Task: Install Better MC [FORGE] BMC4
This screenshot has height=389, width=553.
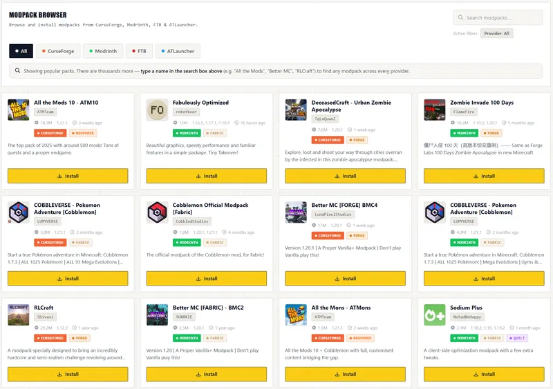Action: 345,279
